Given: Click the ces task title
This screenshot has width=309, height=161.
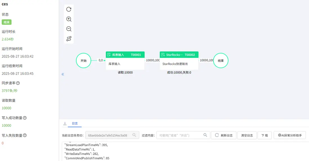Looking at the screenshot, I should click(5, 4).
